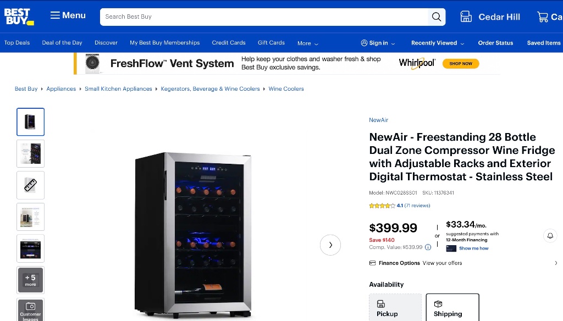Open Gift Cards in navigation
Image resolution: width=563 pixels, height=321 pixels.
[271, 43]
